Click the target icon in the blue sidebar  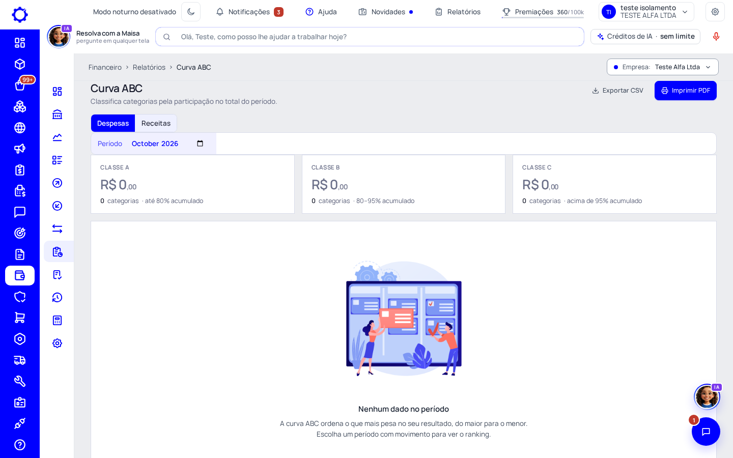point(20,233)
